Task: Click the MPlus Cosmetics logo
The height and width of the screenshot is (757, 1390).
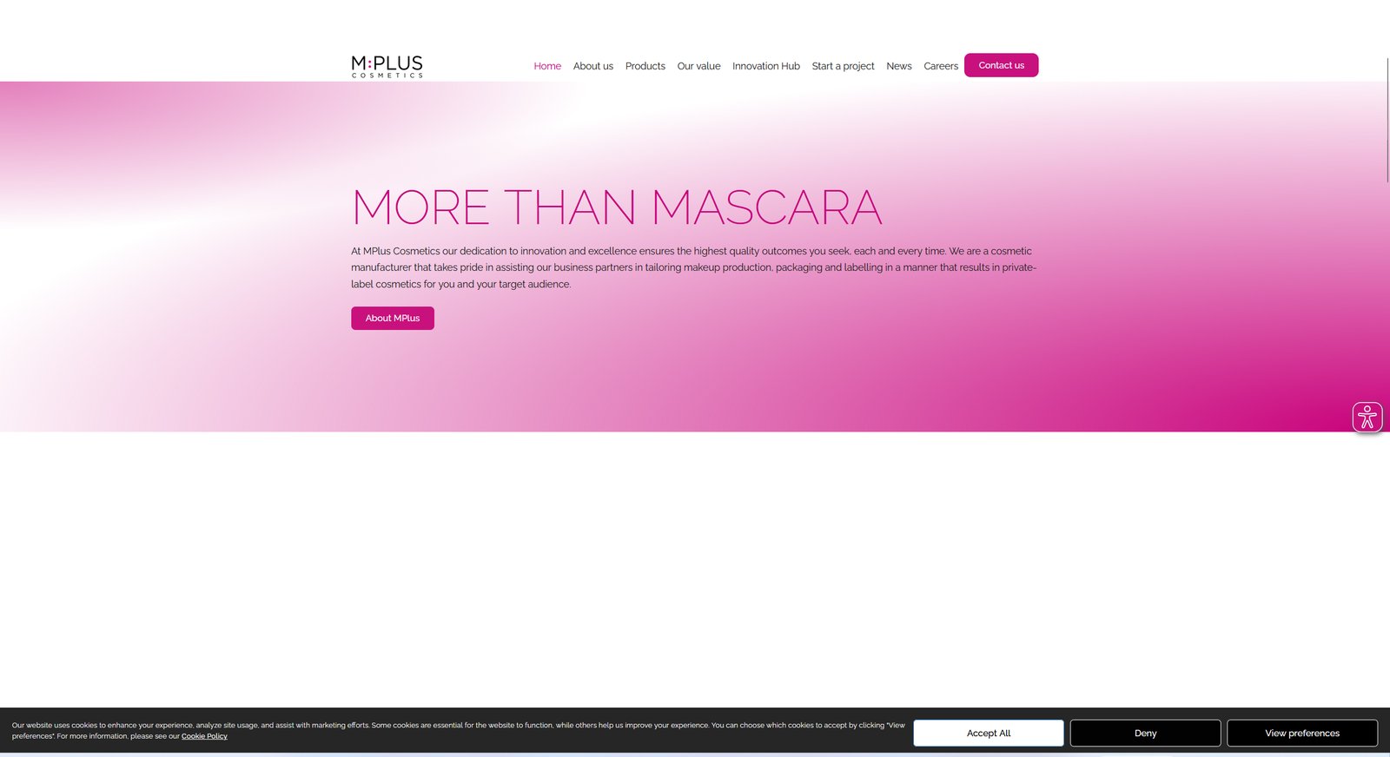Action: click(x=387, y=67)
